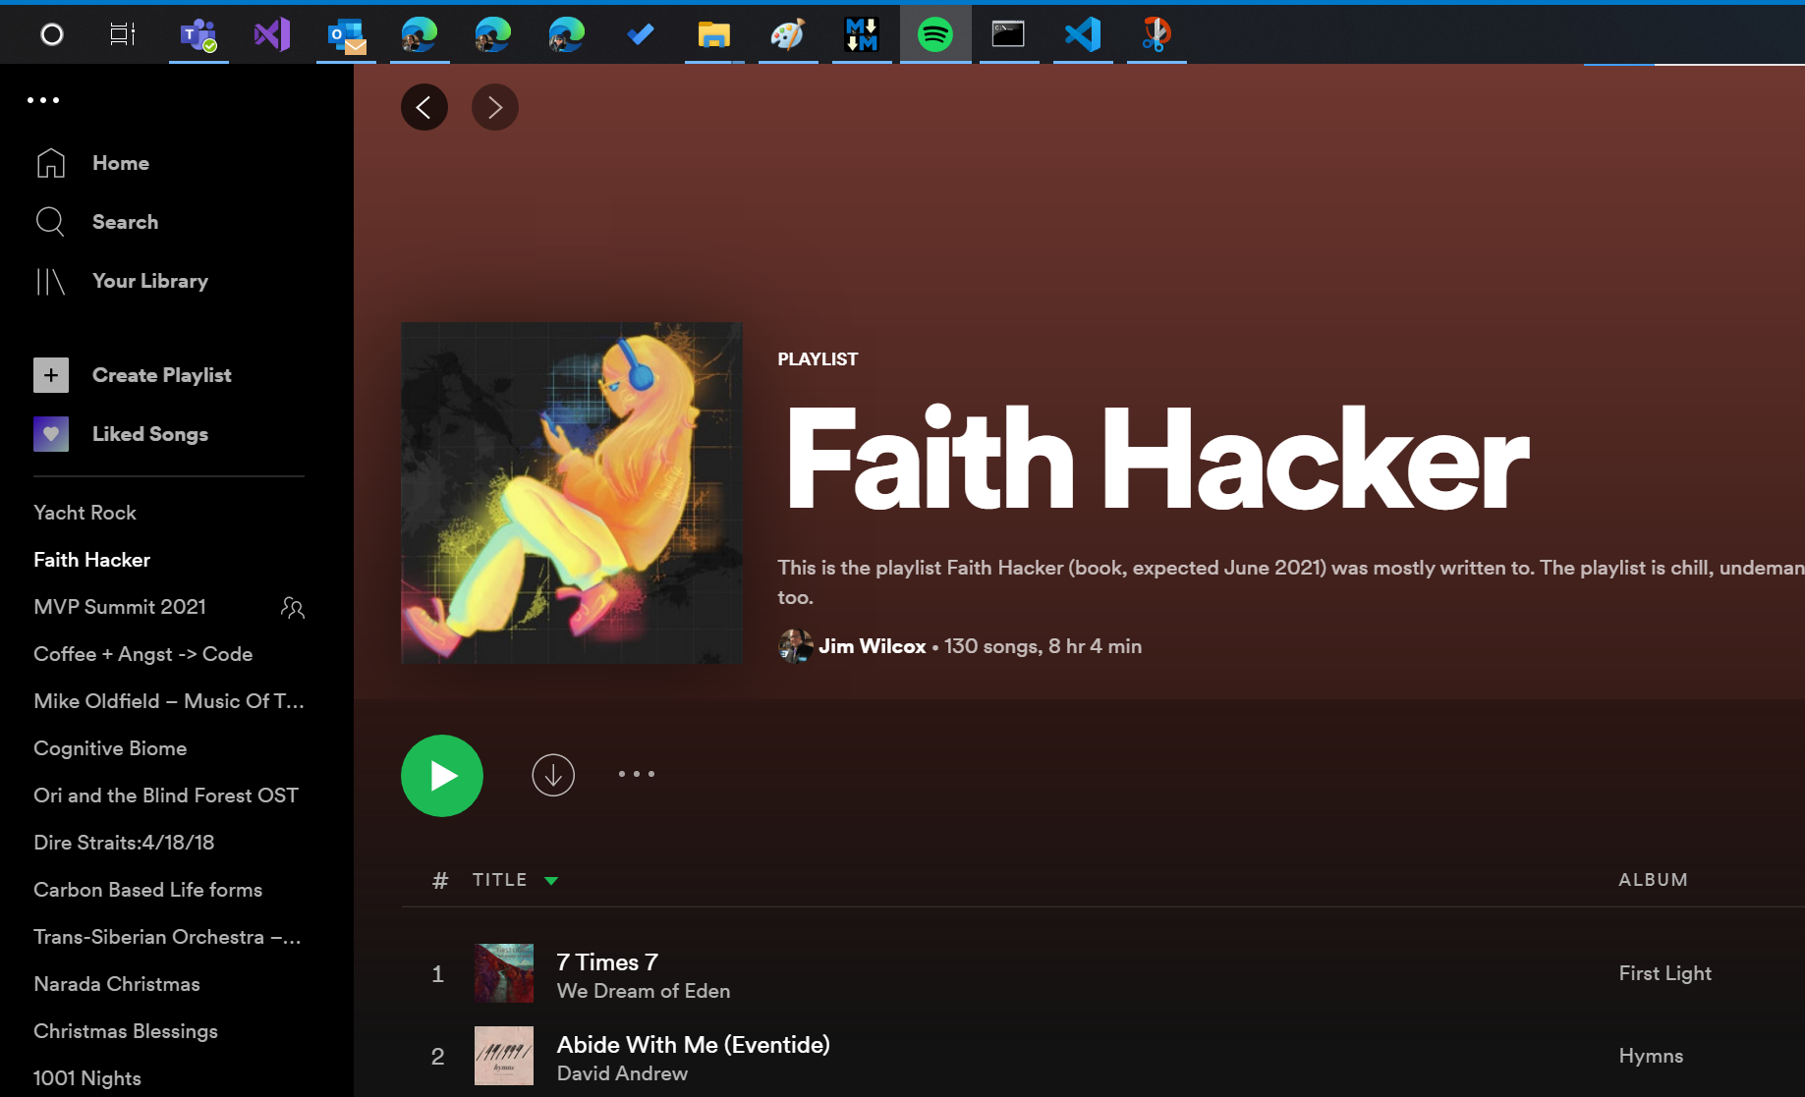Switch to Spotify in the taskbar
Image resolution: width=1805 pixels, height=1097 pixels.
click(x=935, y=35)
